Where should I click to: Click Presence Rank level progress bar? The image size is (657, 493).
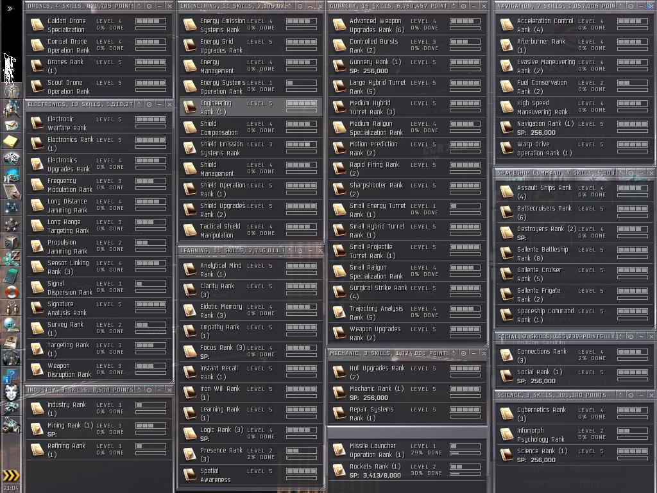302,451
